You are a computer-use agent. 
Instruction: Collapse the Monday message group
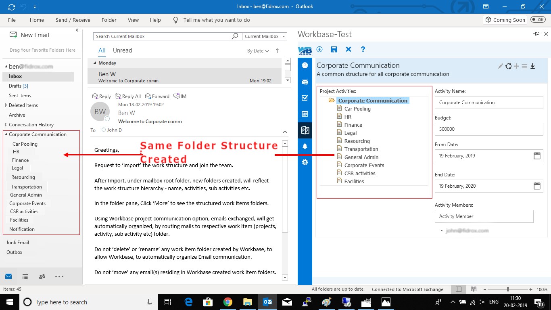pyautogui.click(x=95, y=63)
